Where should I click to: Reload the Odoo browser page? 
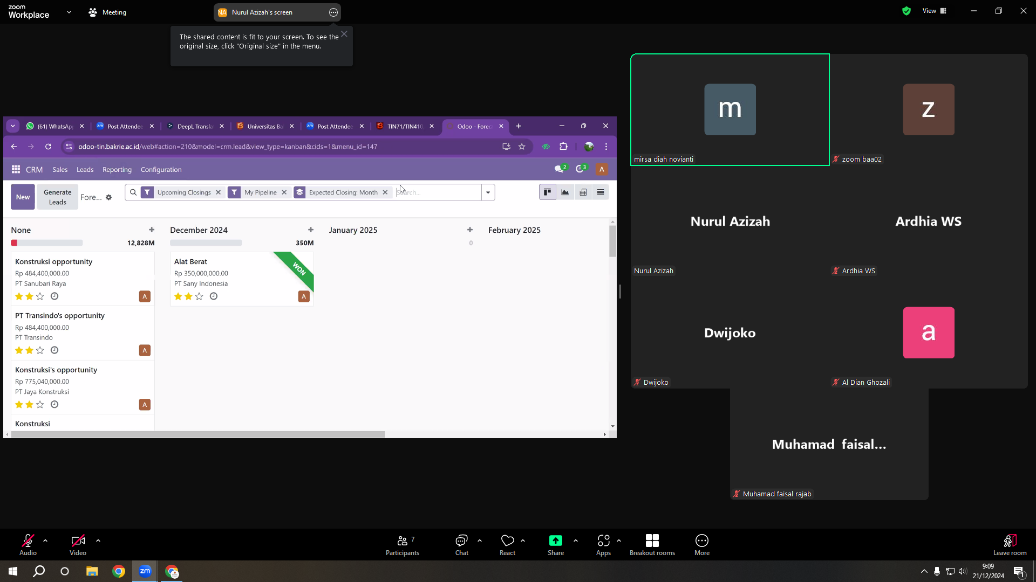point(49,147)
